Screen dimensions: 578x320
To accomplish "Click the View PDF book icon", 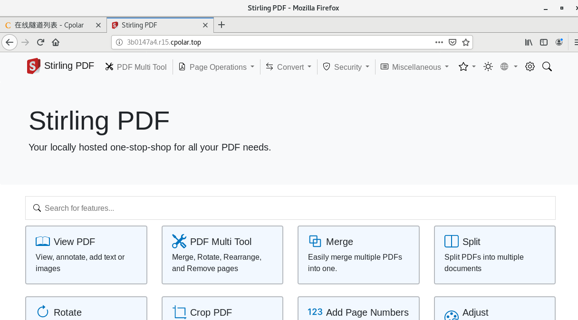I will [43, 242].
